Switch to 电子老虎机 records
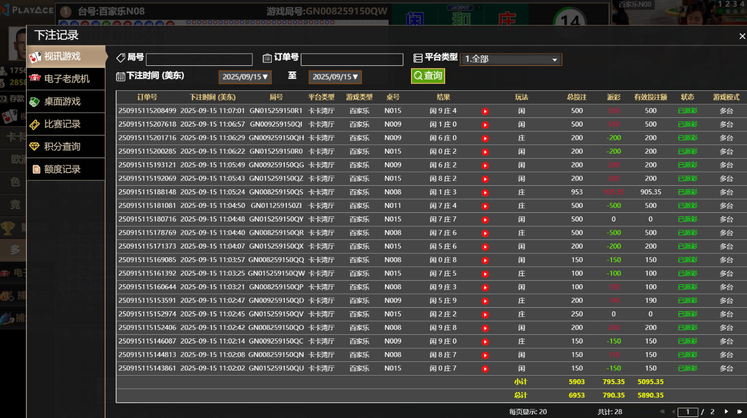 [x=66, y=79]
